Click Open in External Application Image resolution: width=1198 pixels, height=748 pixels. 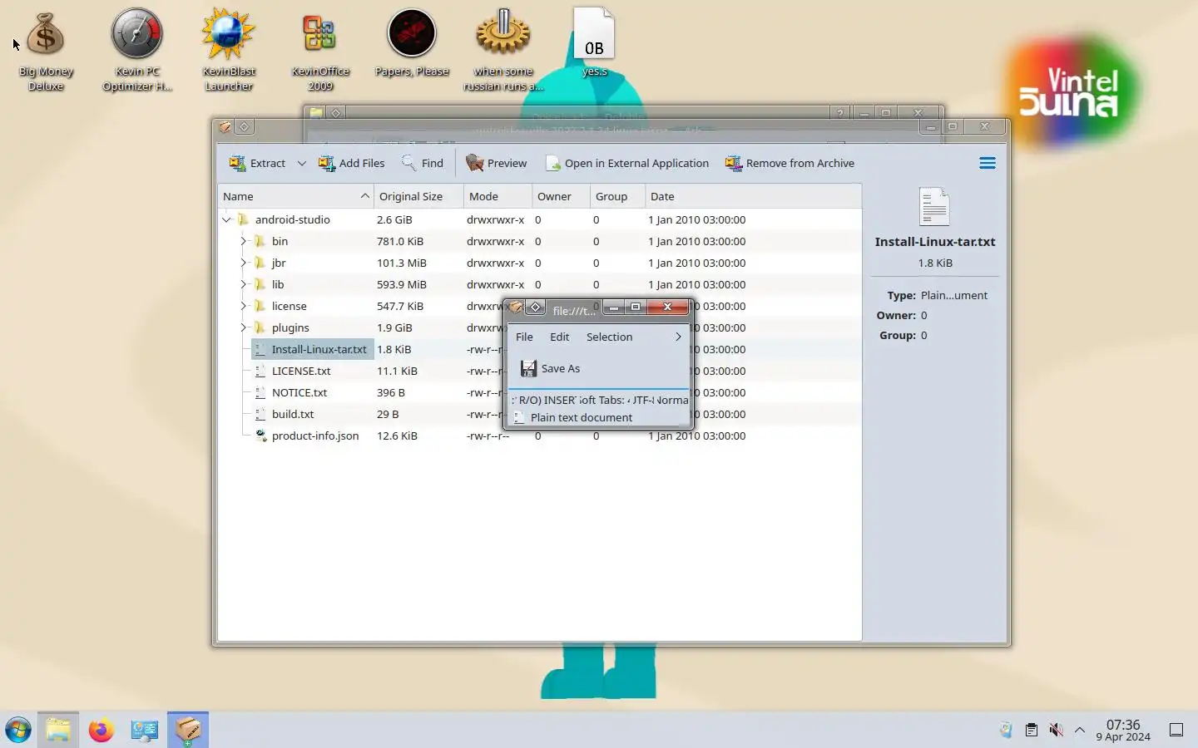coord(627,163)
